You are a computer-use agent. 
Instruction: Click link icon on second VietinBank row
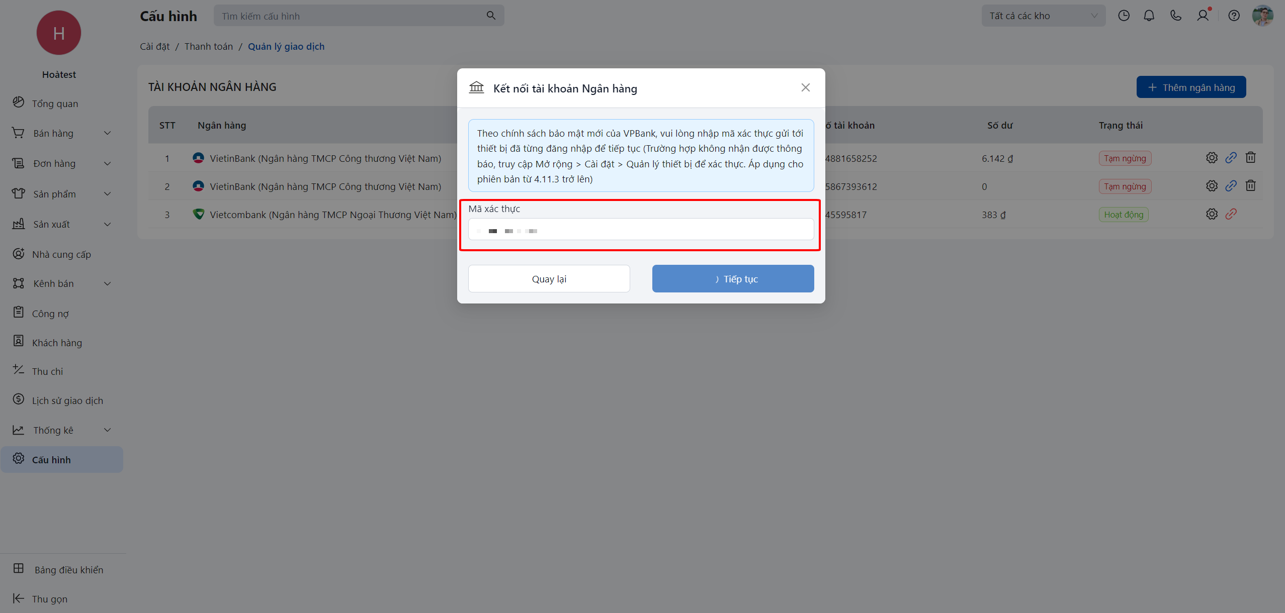1231,186
